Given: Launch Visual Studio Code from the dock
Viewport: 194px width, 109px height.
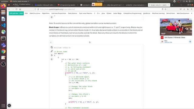Looking at the screenshot, I should 3,25.
